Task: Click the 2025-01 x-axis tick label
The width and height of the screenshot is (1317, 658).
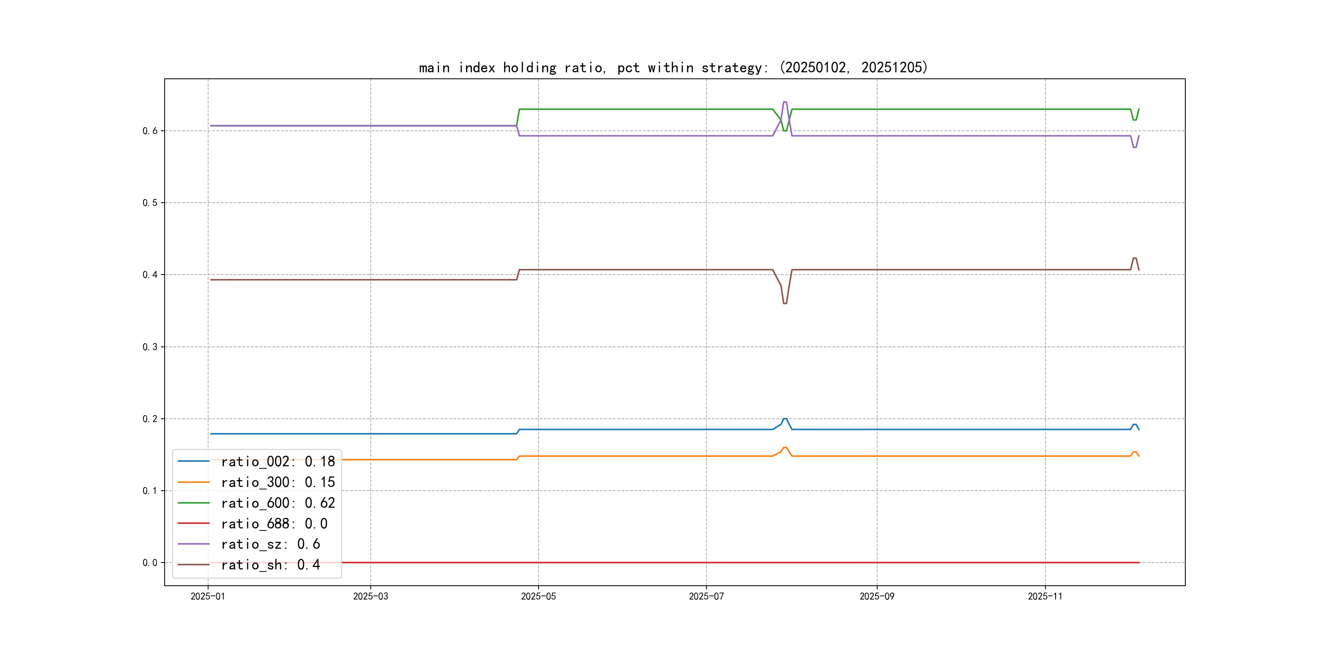Action: pyautogui.click(x=208, y=596)
